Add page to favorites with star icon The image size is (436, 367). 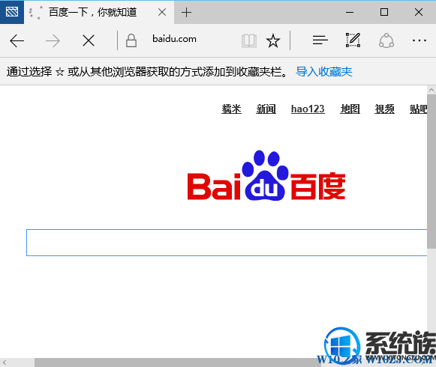point(272,40)
